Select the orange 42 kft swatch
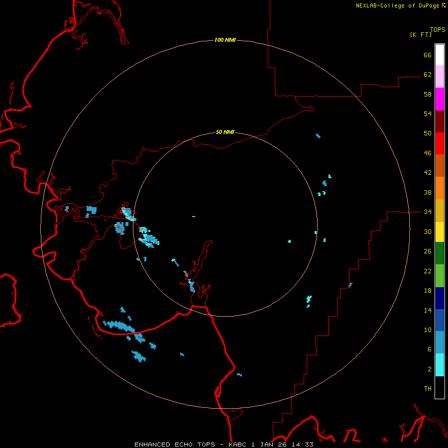 440,188
